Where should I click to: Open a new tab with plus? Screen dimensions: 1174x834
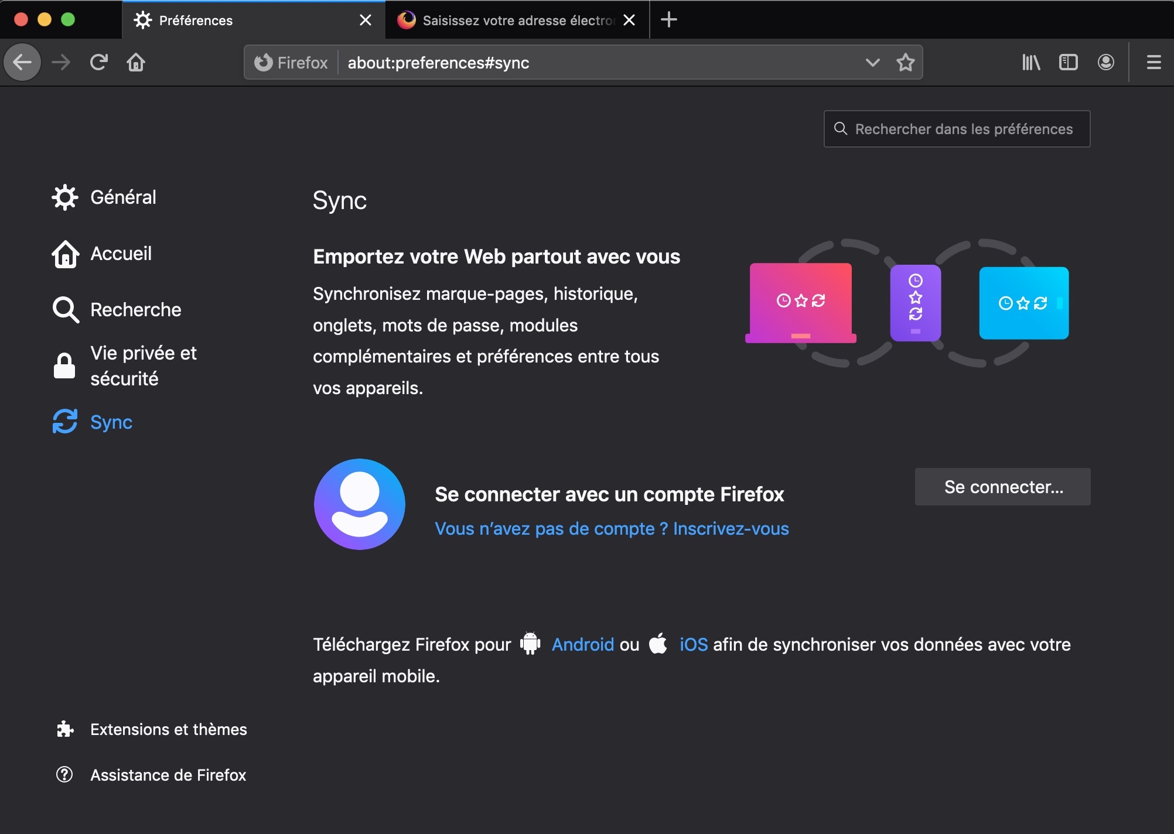pos(668,20)
